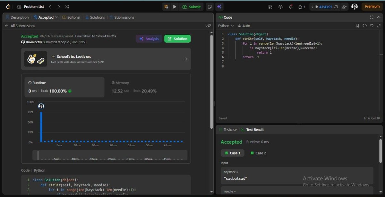Reset code to default with undo icon
The width and height of the screenshot is (385, 197).
click(x=372, y=26)
